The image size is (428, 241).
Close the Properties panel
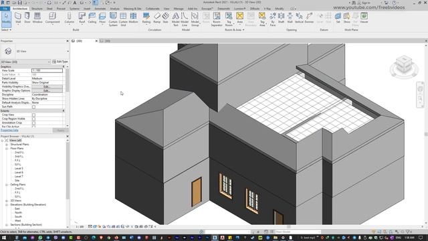[x=68, y=41]
